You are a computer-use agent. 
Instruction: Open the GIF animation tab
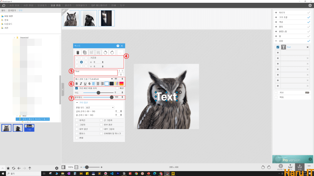coord(99,5)
